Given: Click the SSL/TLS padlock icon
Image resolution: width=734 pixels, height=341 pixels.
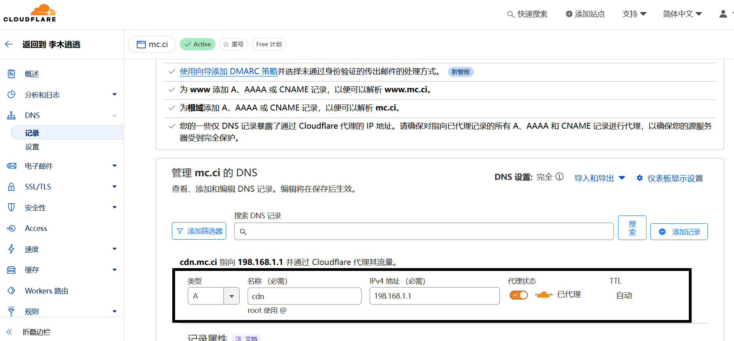Looking at the screenshot, I should tap(11, 187).
